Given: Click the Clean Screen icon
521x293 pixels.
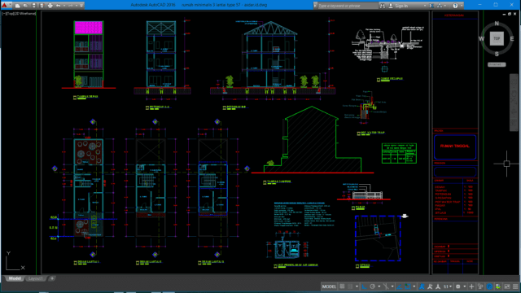Looking at the screenshot, I should [x=506, y=286].
